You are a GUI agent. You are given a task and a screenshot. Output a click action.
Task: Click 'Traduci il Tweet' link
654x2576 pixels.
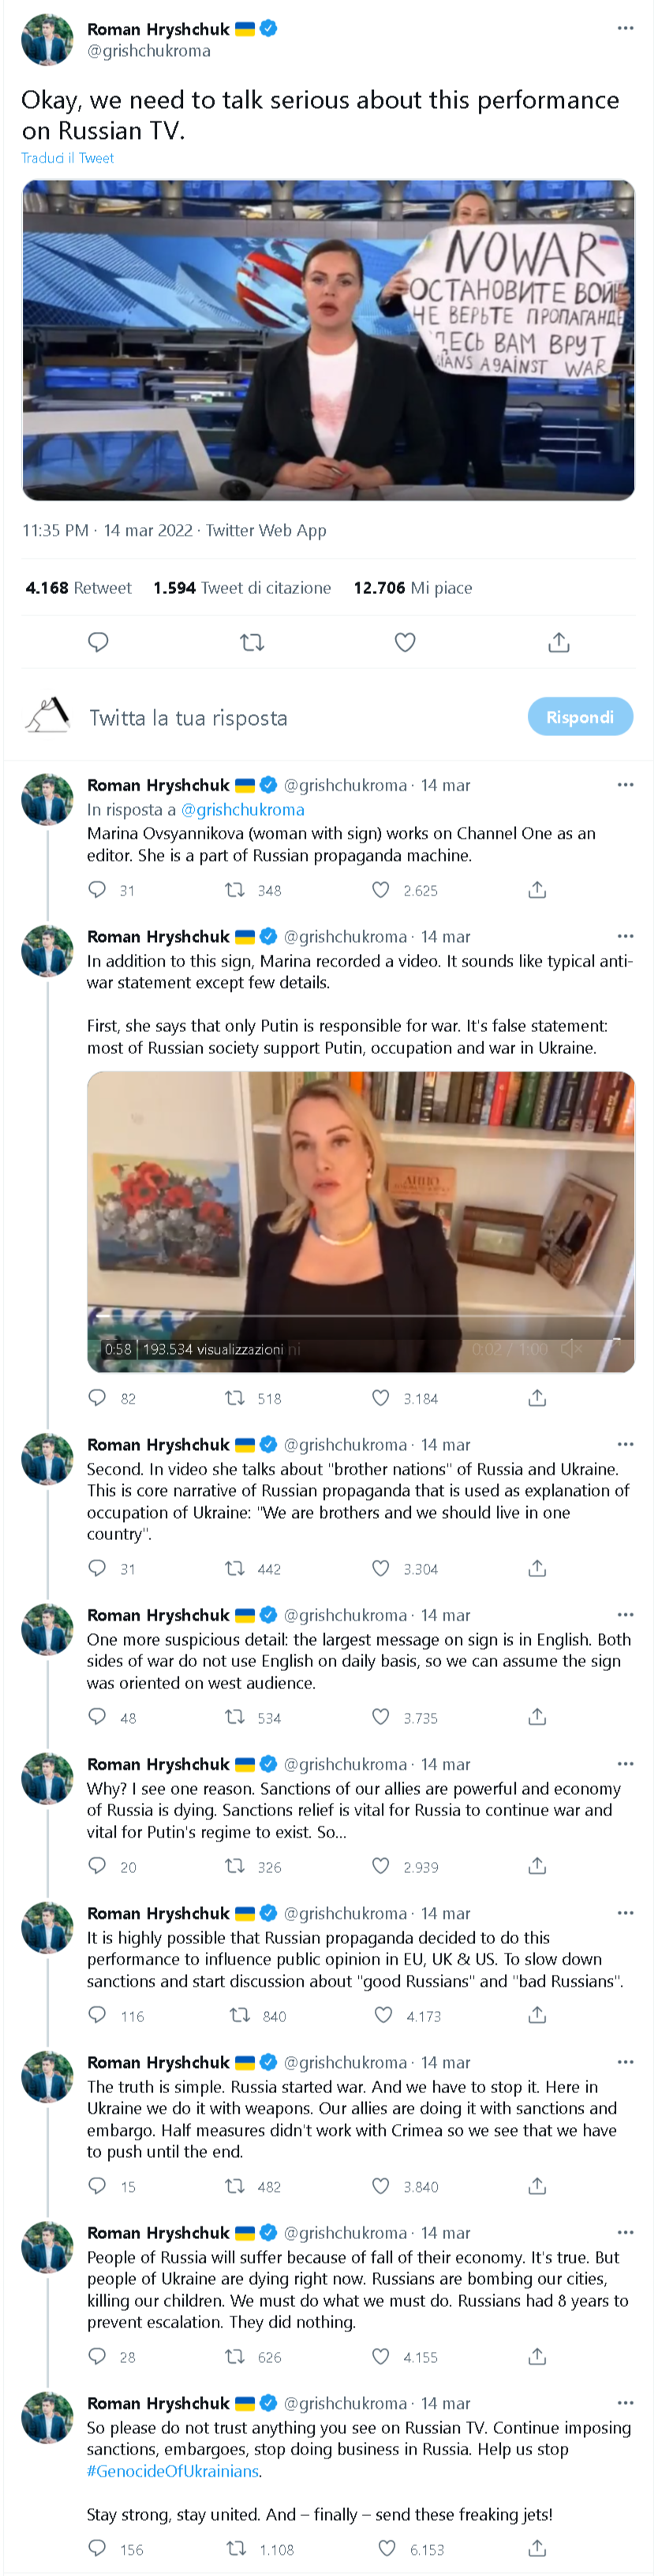[68, 158]
